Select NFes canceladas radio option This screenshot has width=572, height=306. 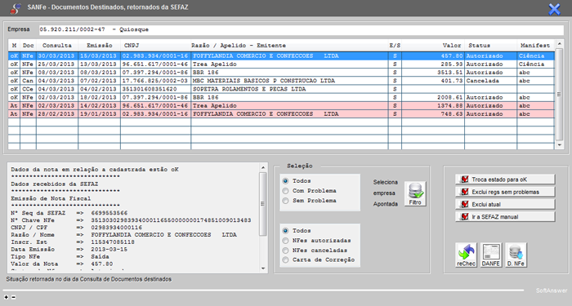click(x=286, y=251)
